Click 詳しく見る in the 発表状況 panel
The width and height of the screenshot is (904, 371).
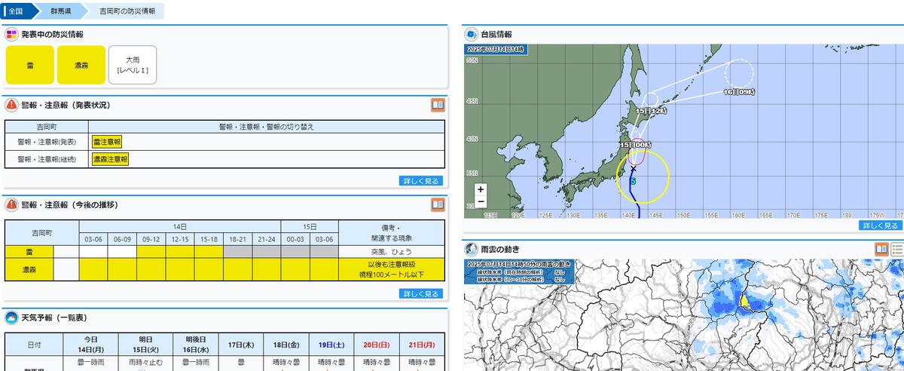coord(420,181)
